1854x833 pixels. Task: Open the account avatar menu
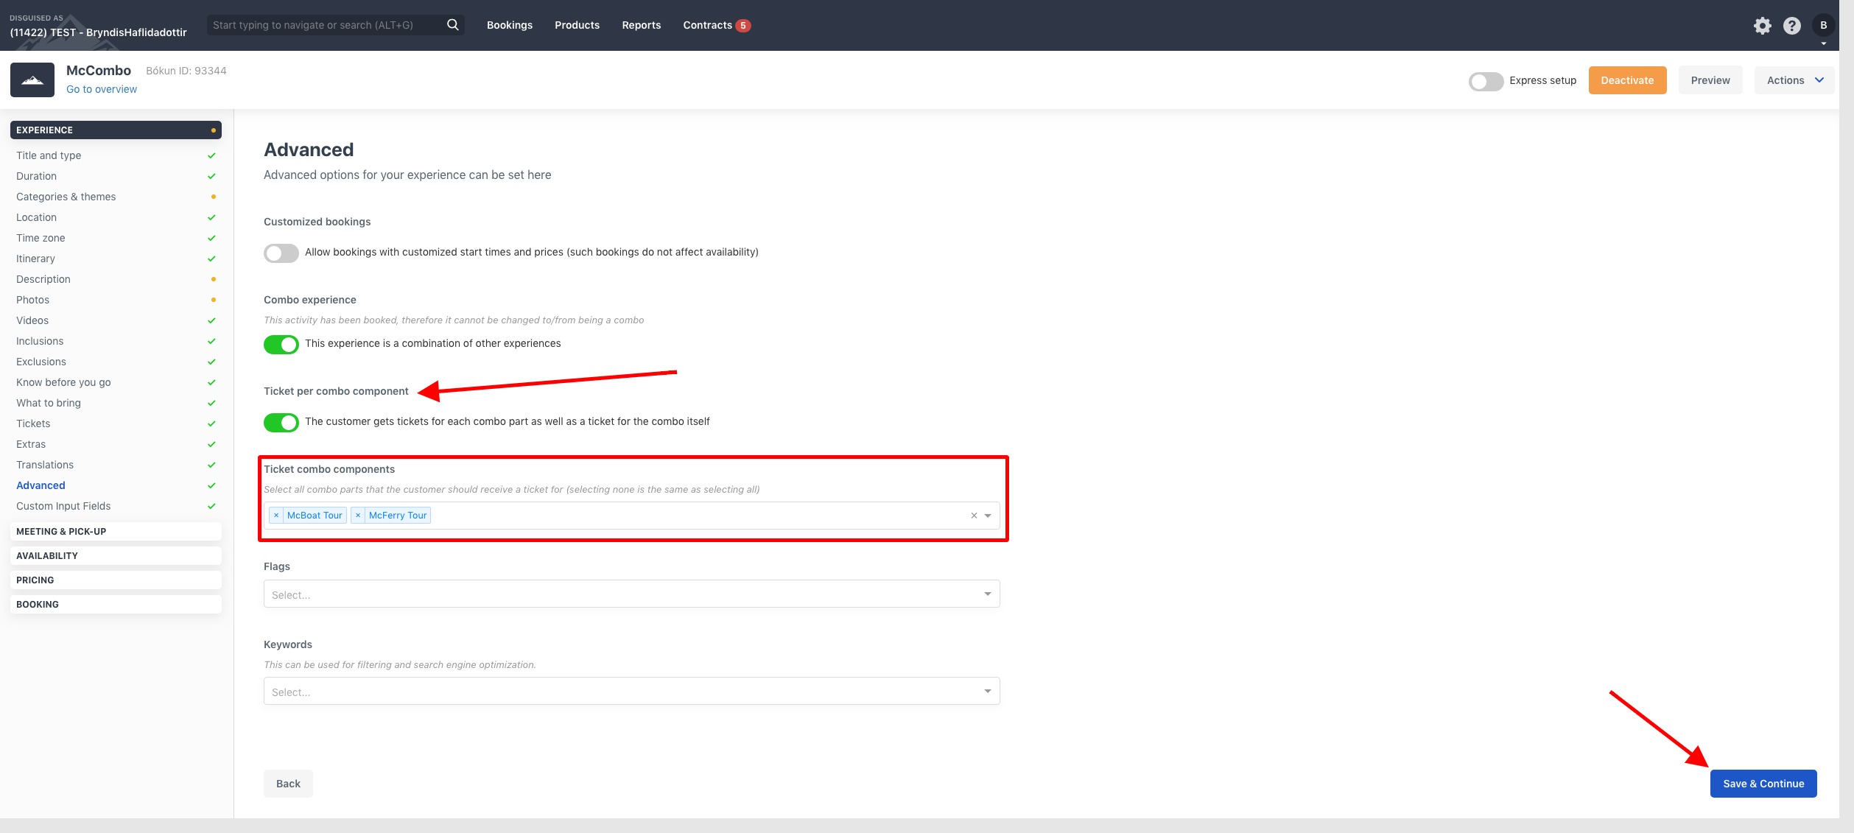[x=1823, y=24]
